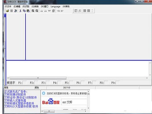The image size is (152, 114).
Task: Click the open file folder icon
Action: click(x=8, y=11)
